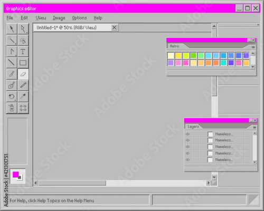The height and width of the screenshot is (211, 264).
Task: Toggle visibility of the second Nameless layer
Action: pos(187,140)
